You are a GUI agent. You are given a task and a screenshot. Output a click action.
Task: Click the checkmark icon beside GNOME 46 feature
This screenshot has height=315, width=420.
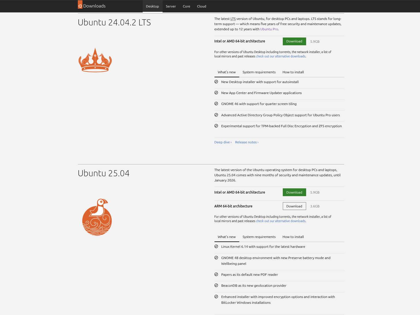point(216,104)
